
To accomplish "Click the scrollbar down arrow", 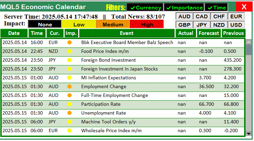I will tap(249, 134).
